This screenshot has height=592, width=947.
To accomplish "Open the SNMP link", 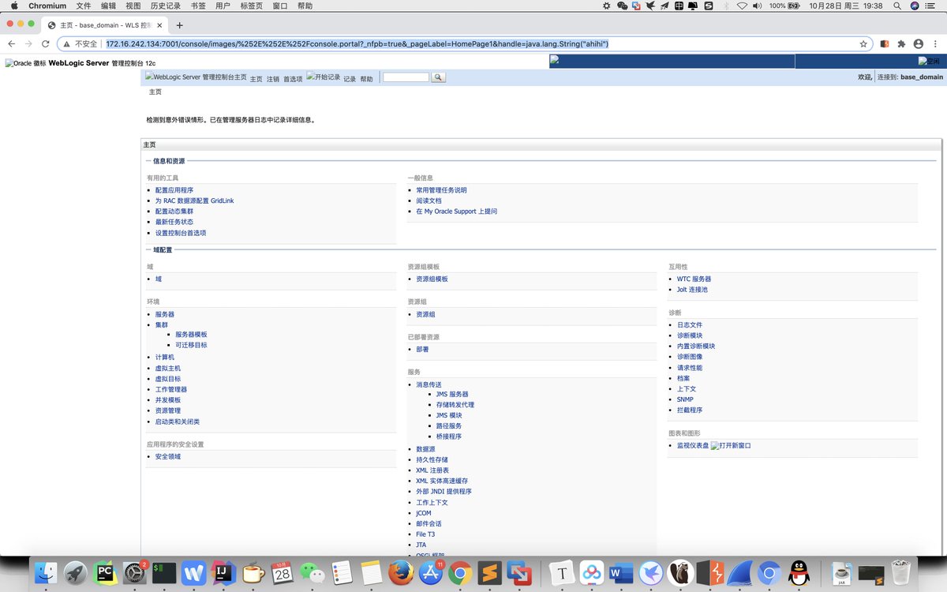I will pyautogui.click(x=685, y=399).
